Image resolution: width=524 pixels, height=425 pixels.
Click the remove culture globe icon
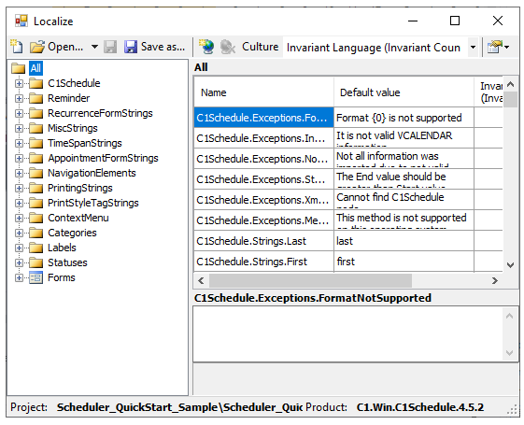(x=228, y=47)
